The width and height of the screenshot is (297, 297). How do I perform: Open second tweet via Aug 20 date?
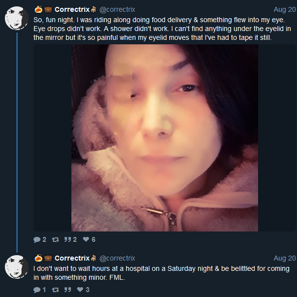pos(285,258)
